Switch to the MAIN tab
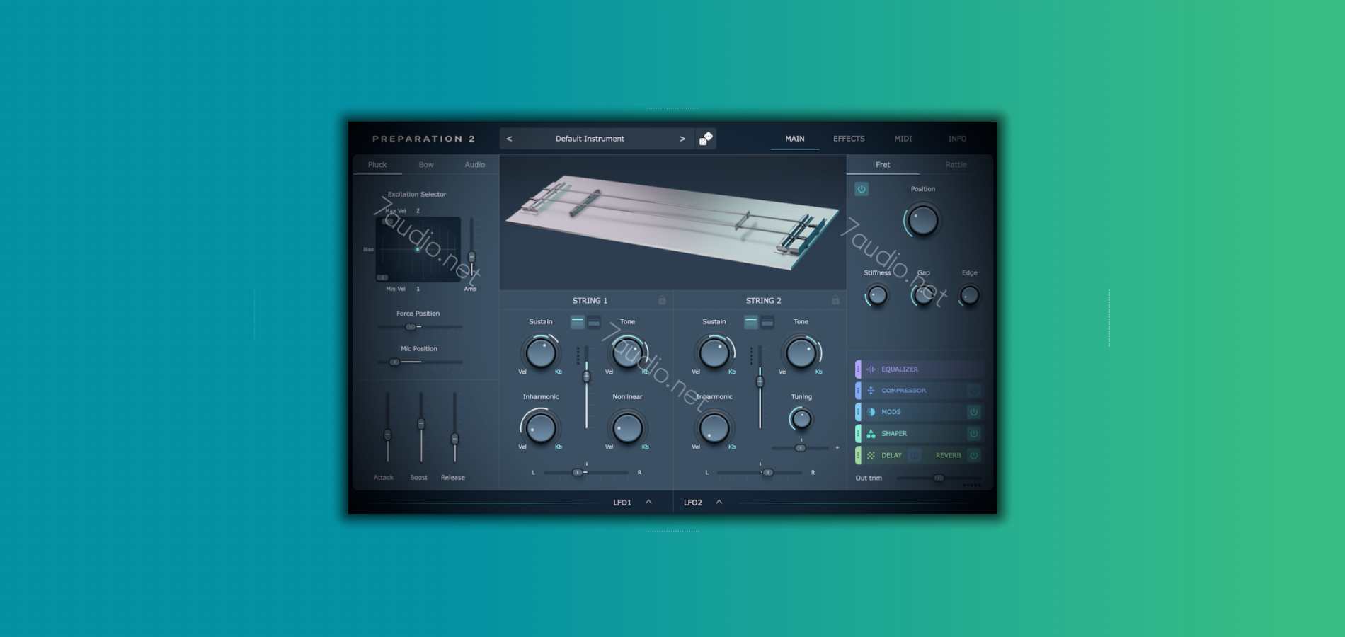This screenshot has width=1345, height=637. point(795,139)
